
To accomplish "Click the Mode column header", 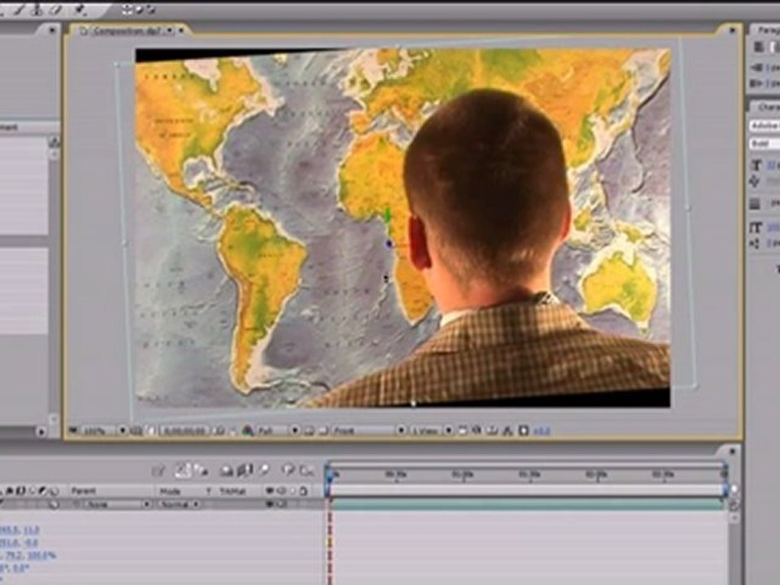I will tap(169, 491).
